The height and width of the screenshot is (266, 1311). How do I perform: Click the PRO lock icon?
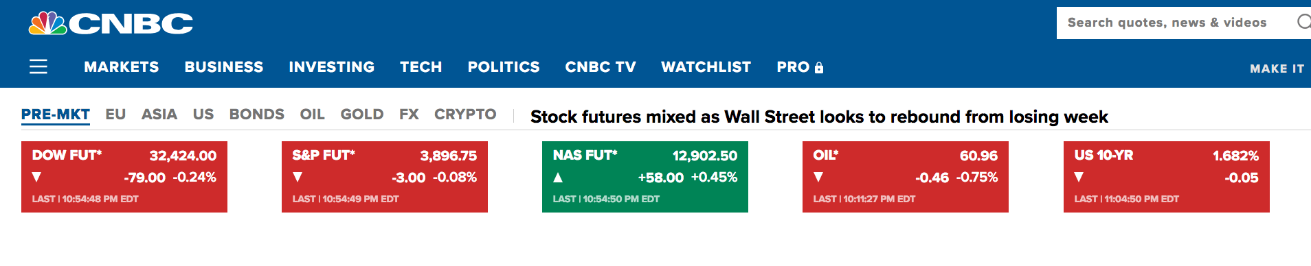[818, 67]
